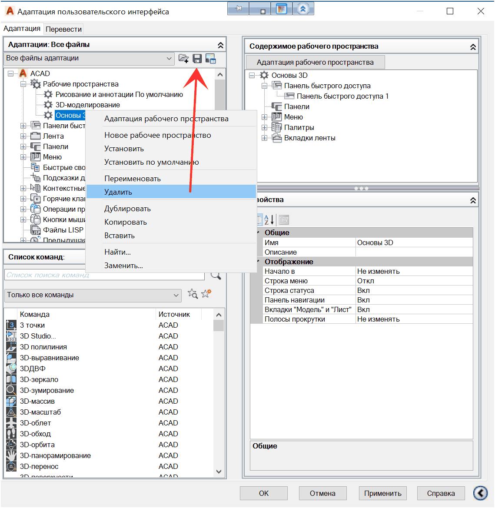The image size is (495, 508).
Task: Click the 'Адаптация рабочего пространства' button
Action: pyautogui.click(x=315, y=62)
